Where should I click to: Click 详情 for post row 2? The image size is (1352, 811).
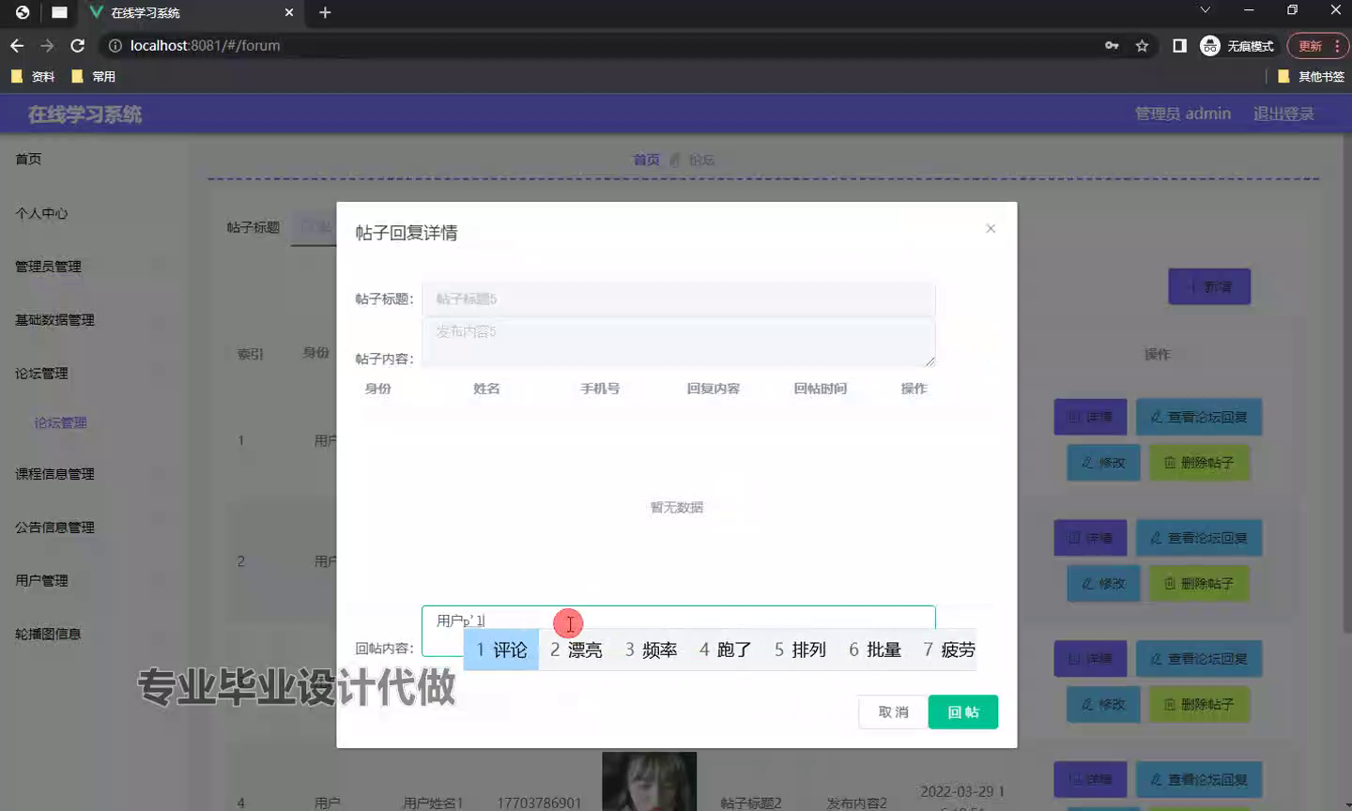tap(1090, 538)
